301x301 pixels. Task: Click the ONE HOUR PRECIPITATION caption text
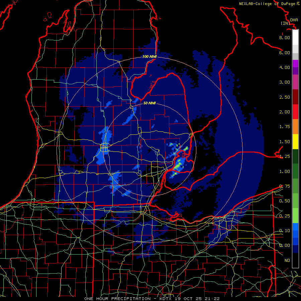pyautogui.click(x=117, y=299)
